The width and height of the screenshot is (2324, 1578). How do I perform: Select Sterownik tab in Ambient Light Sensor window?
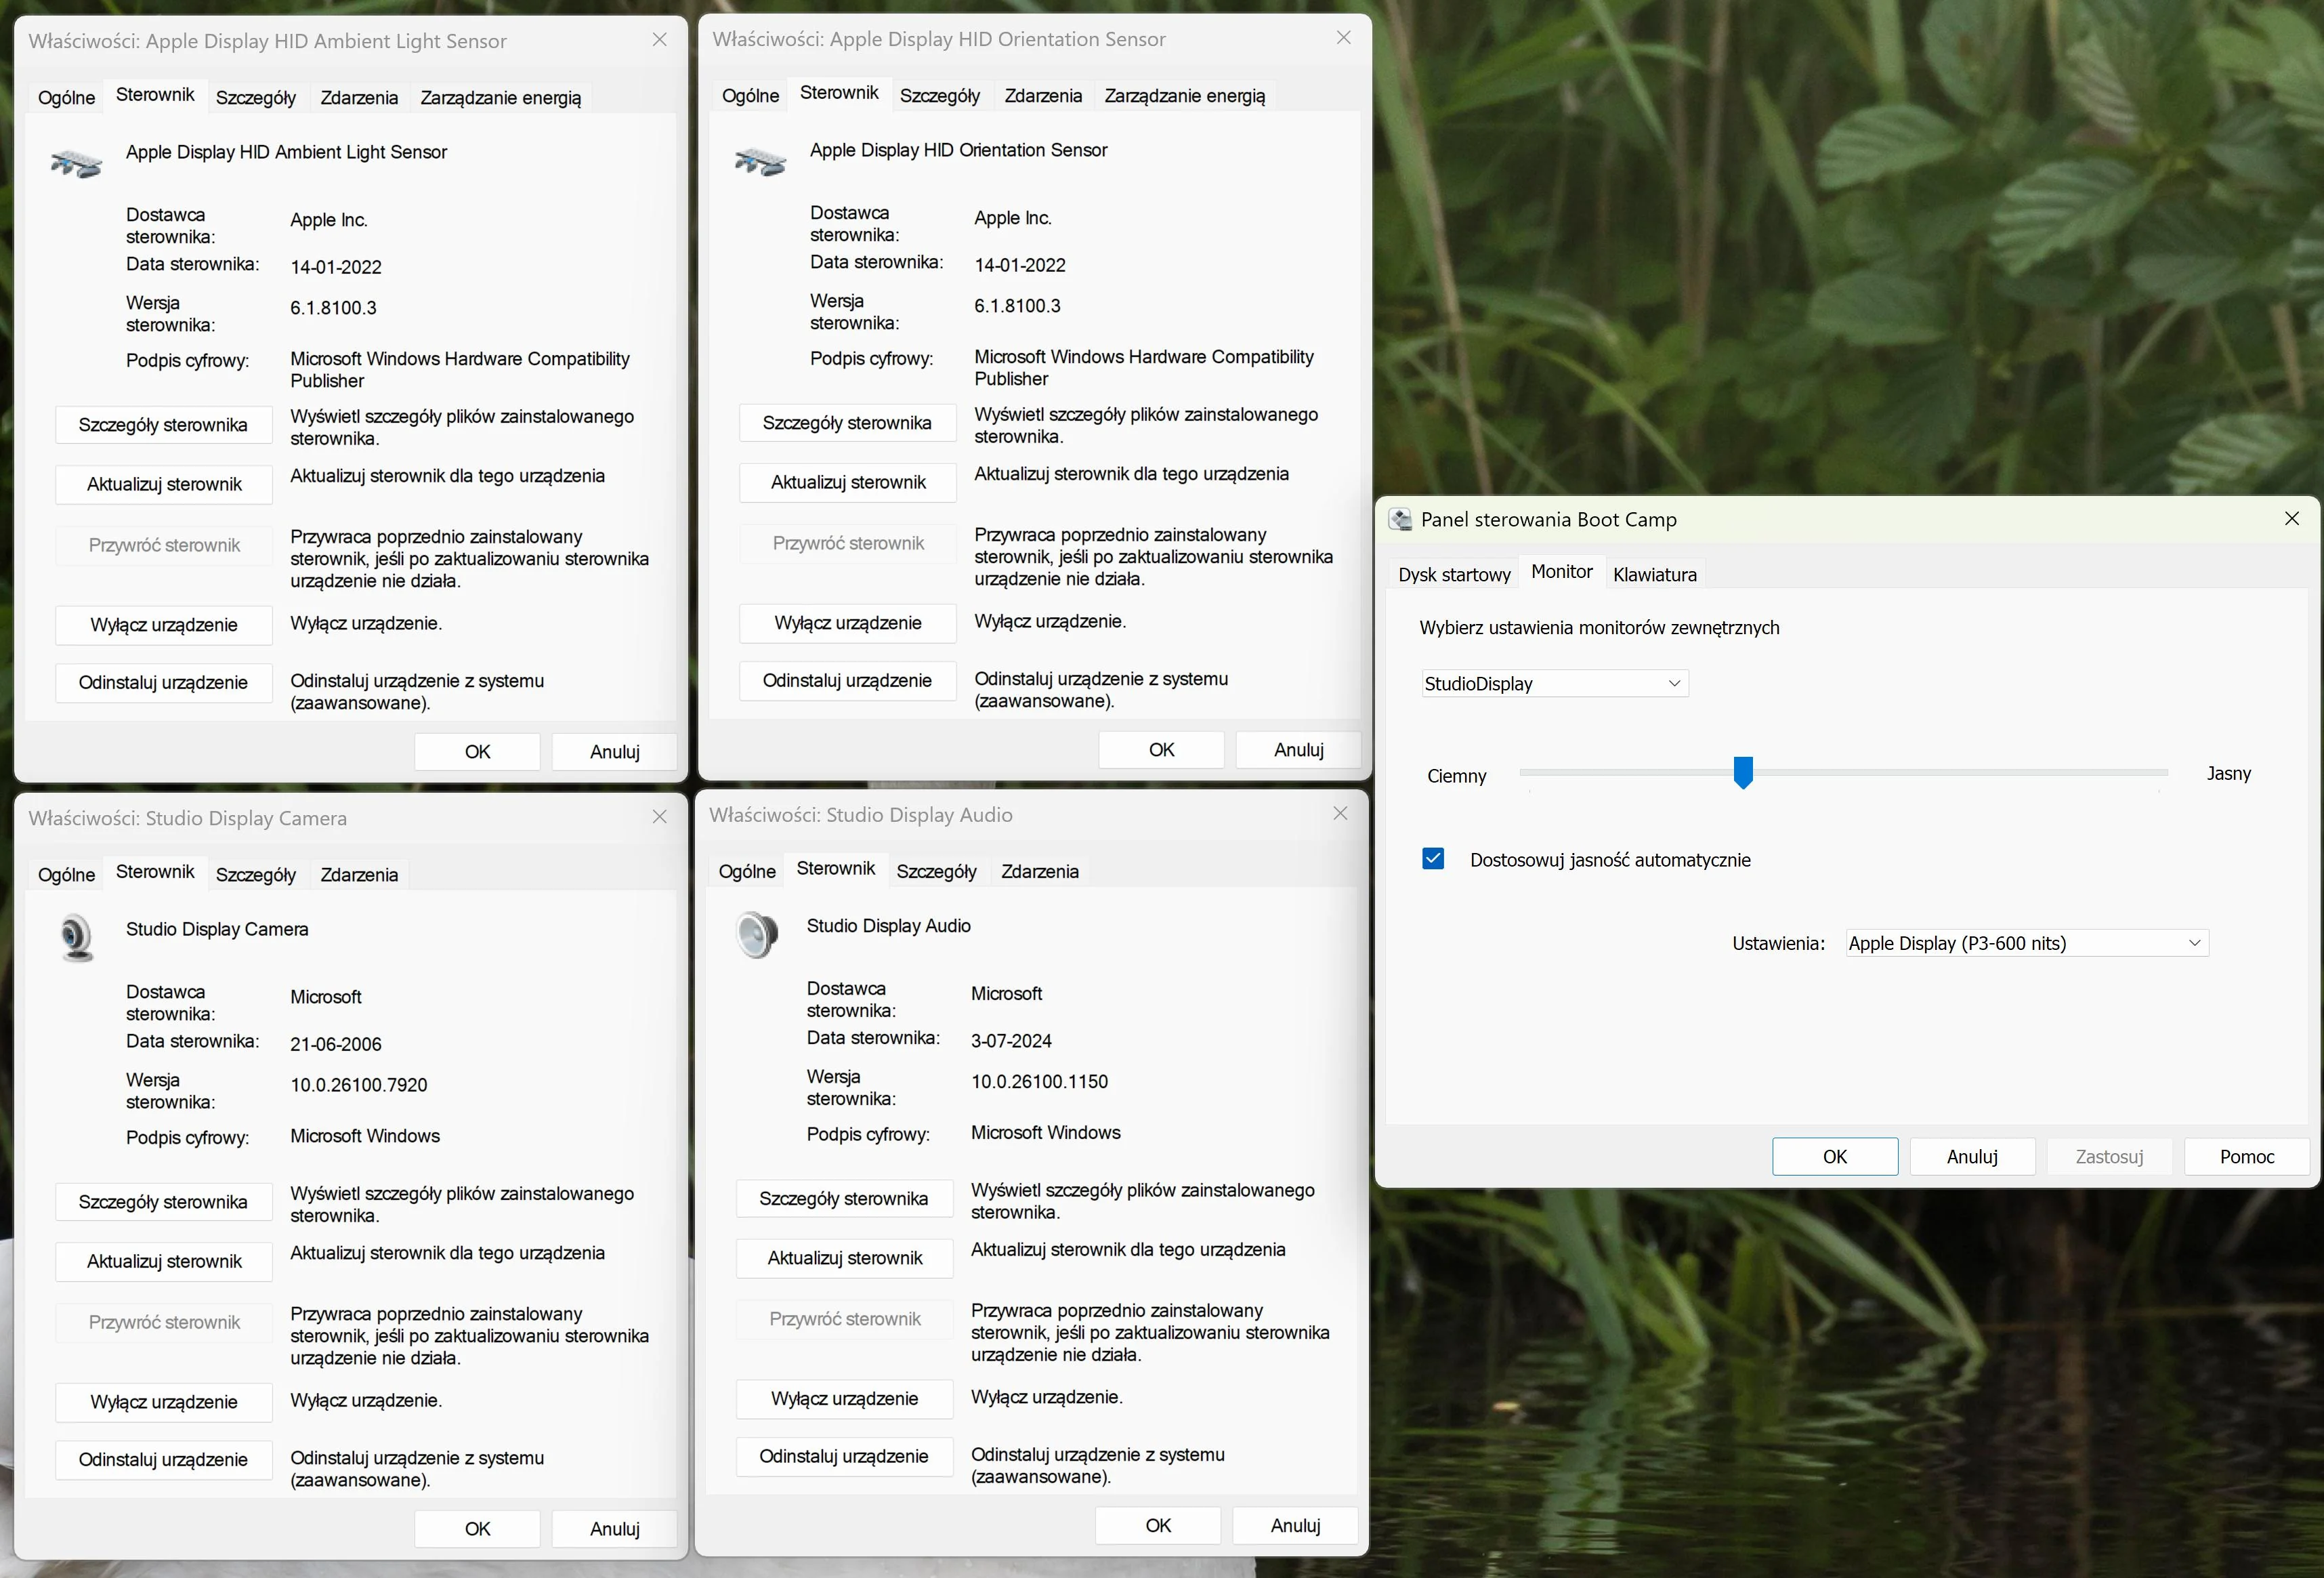tap(155, 94)
